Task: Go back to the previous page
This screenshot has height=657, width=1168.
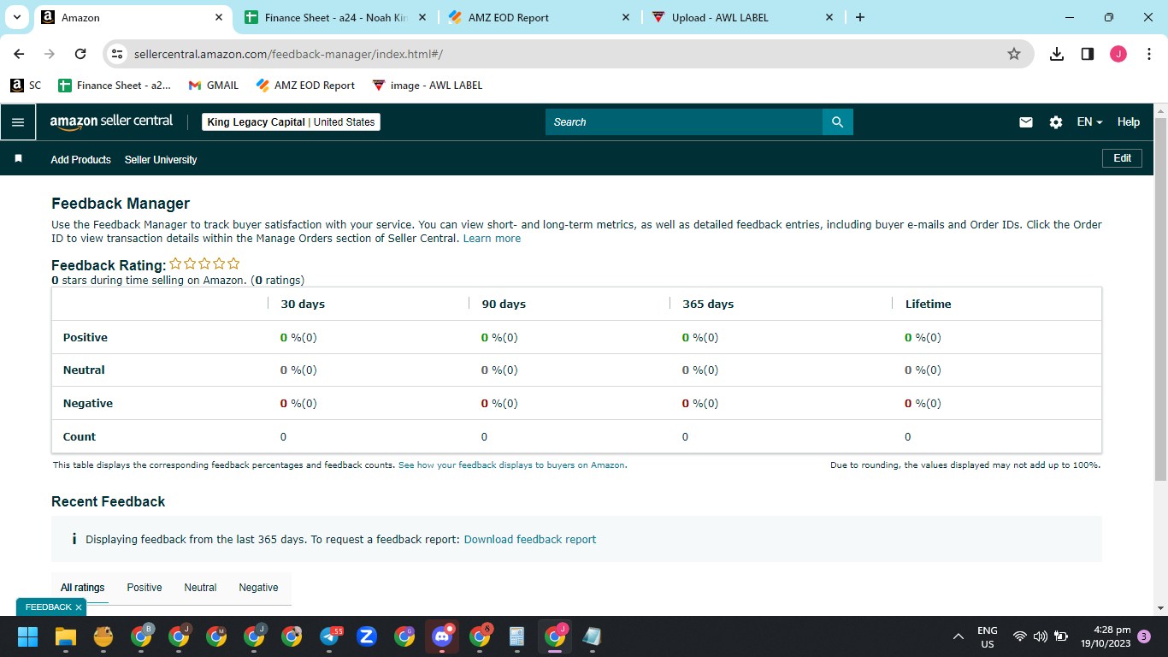Action: [20, 54]
